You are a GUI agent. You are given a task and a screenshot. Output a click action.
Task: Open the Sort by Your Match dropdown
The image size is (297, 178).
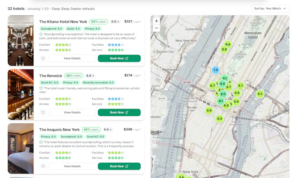(270, 9)
